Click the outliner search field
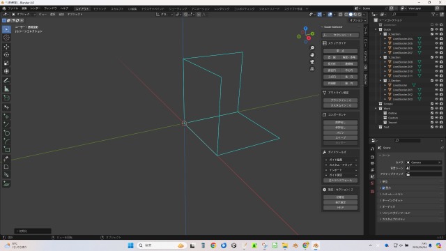446x251 pixels. [x=405, y=14]
